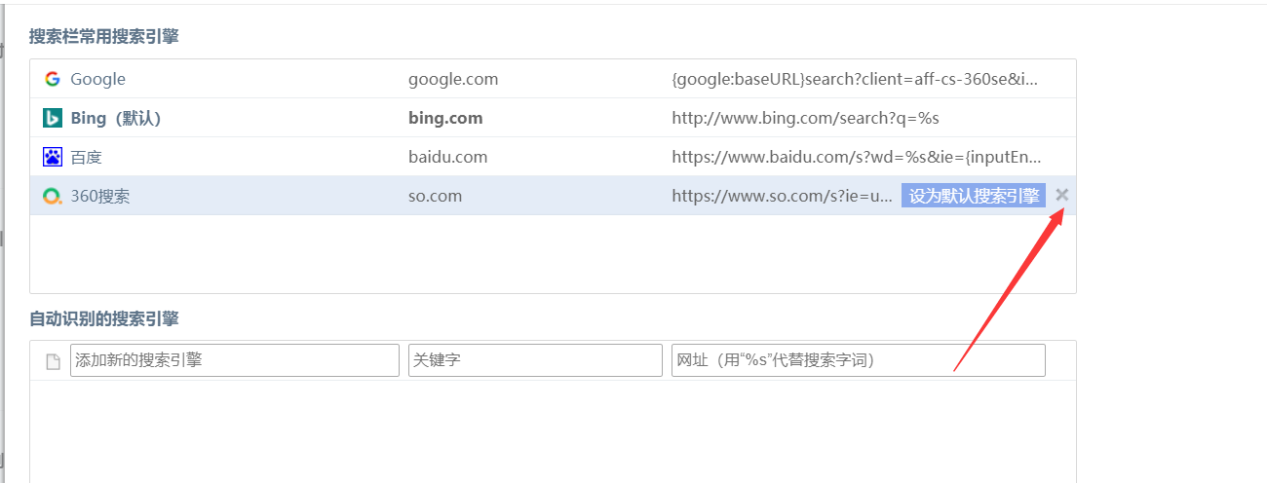This screenshot has height=483, width=1267.
Task: Click the google.com keyword cell
Action: pos(453,79)
